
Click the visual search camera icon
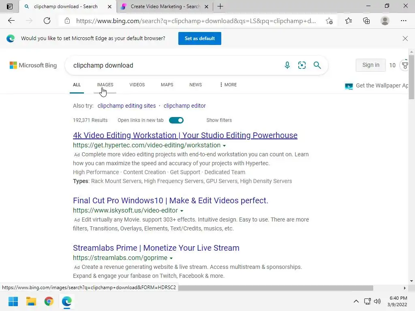click(302, 65)
